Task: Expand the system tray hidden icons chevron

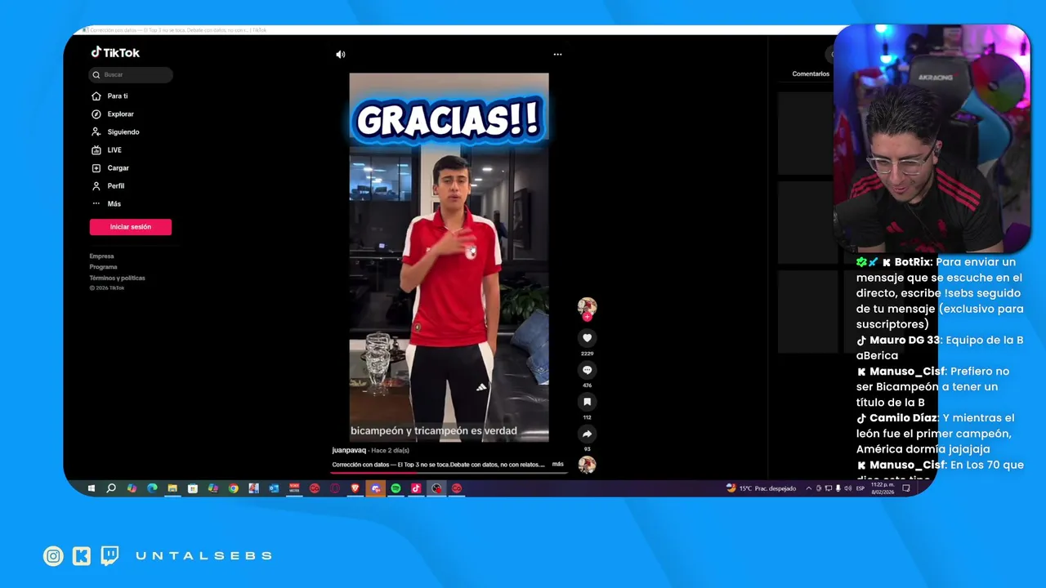Action: pos(809,488)
